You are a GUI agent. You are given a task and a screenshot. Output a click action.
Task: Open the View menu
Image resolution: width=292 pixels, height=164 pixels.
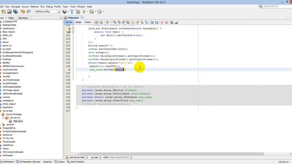(7, 6)
